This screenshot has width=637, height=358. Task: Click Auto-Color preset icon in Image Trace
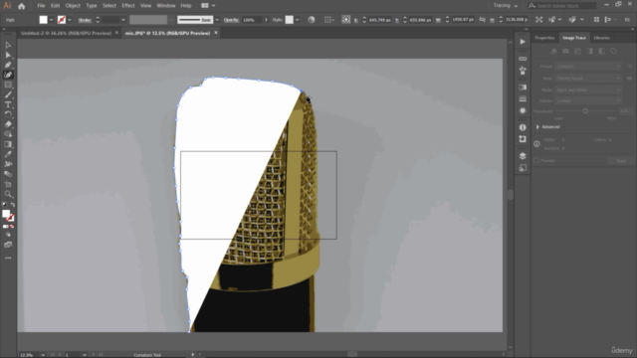[553, 51]
